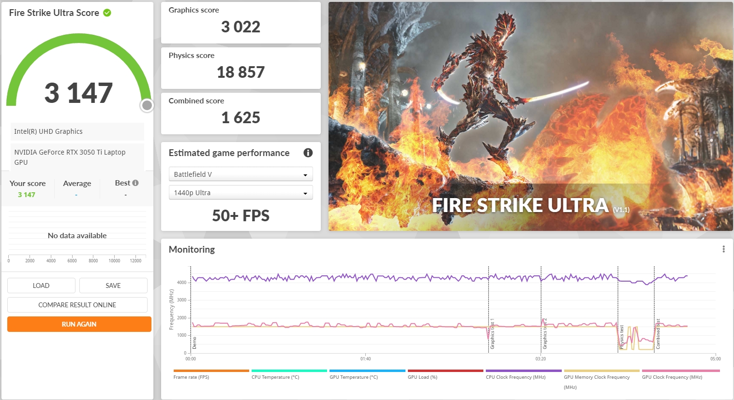Image resolution: width=734 pixels, height=400 pixels.
Task: Click the orange RUN AGAIN button
Action: click(x=79, y=324)
